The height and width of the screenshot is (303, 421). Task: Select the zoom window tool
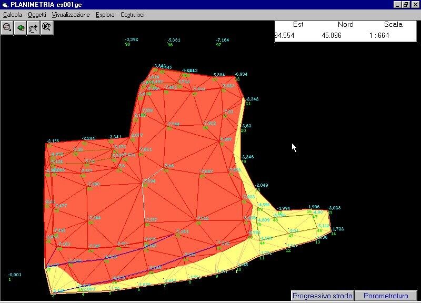[7, 28]
